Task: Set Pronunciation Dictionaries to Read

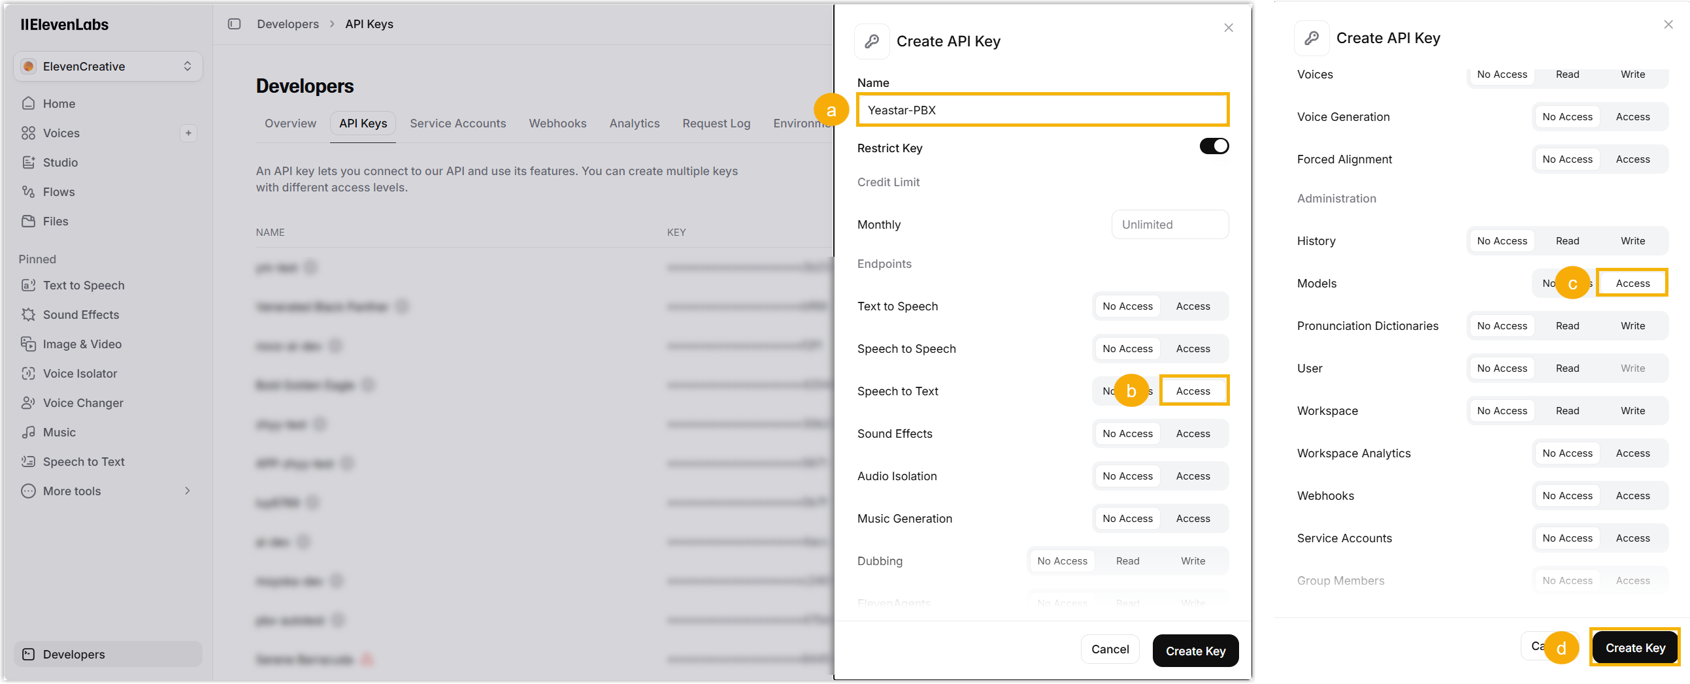Action: point(1567,326)
